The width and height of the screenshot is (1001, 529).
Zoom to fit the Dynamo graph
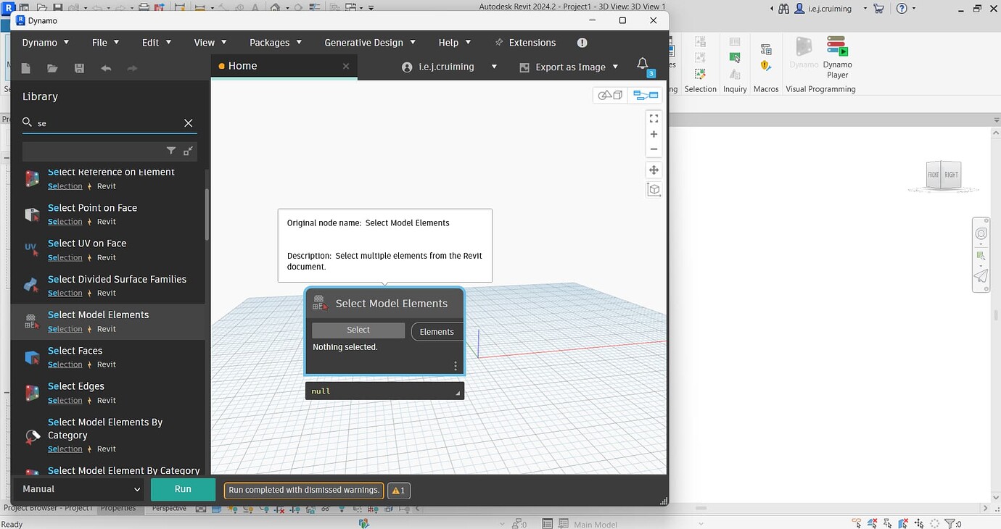[654, 118]
